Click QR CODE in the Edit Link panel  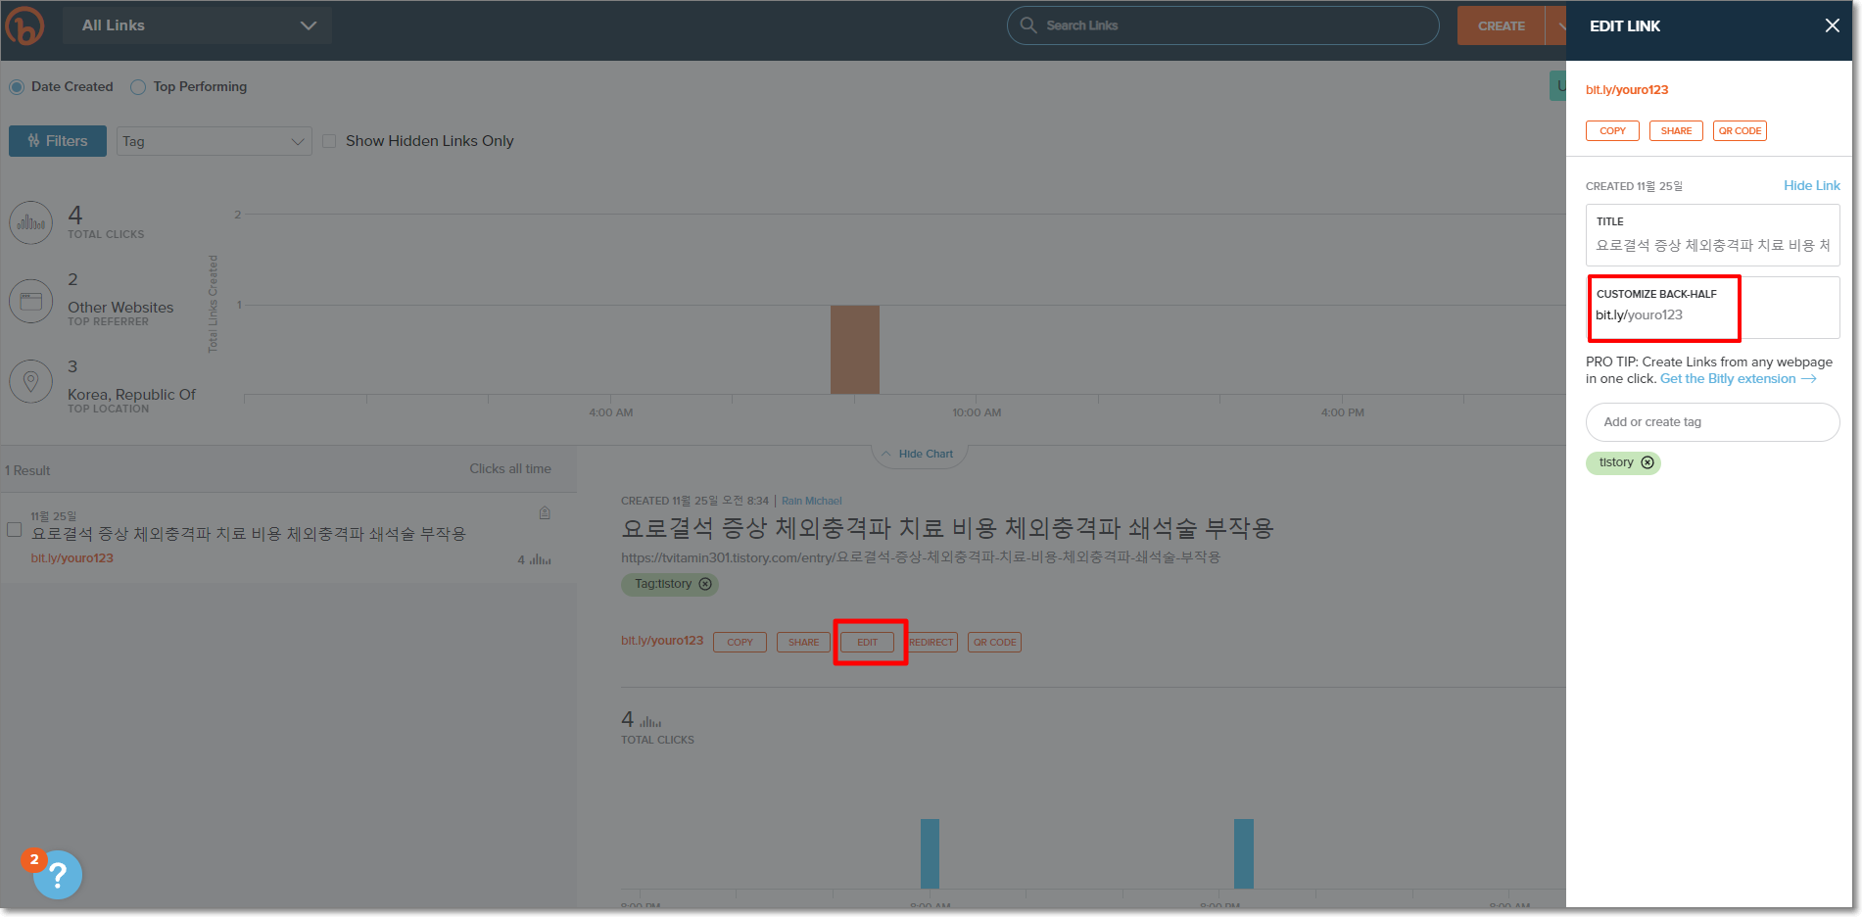[x=1740, y=131]
